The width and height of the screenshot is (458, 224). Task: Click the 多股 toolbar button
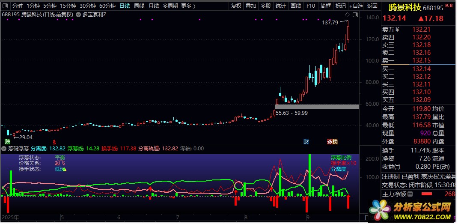(265, 6)
